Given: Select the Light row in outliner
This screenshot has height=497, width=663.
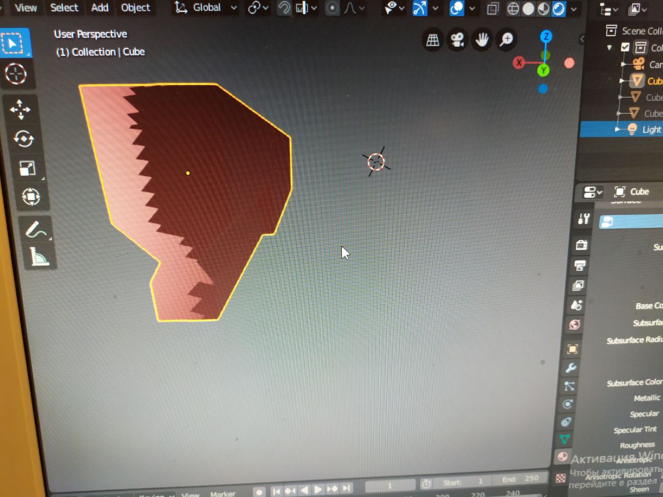Looking at the screenshot, I should click(x=622, y=129).
